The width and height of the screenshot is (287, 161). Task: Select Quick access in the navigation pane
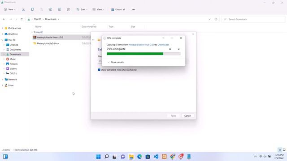(14, 28)
